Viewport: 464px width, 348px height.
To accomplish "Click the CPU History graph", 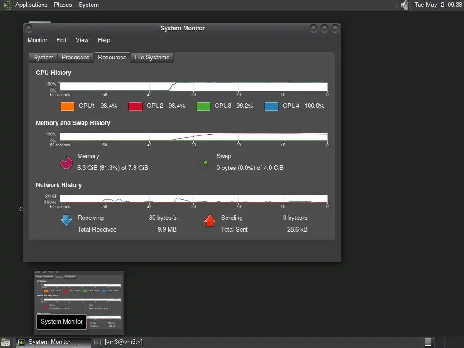I will [193, 87].
